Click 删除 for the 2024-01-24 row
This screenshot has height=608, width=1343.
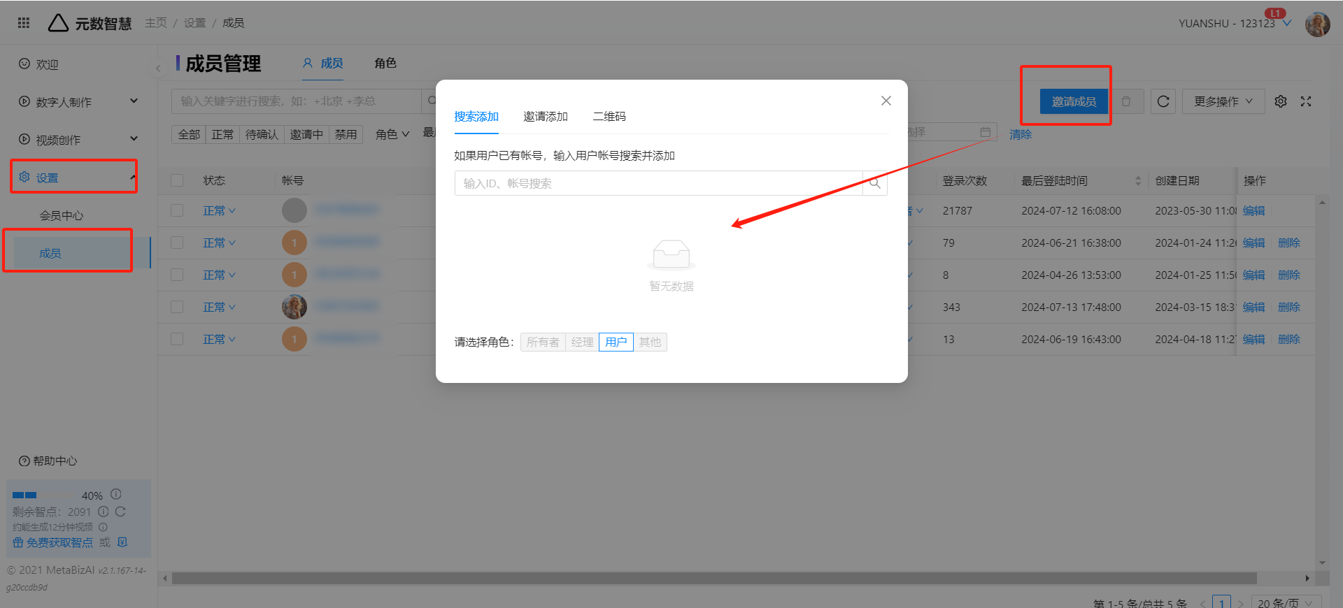tap(1288, 243)
